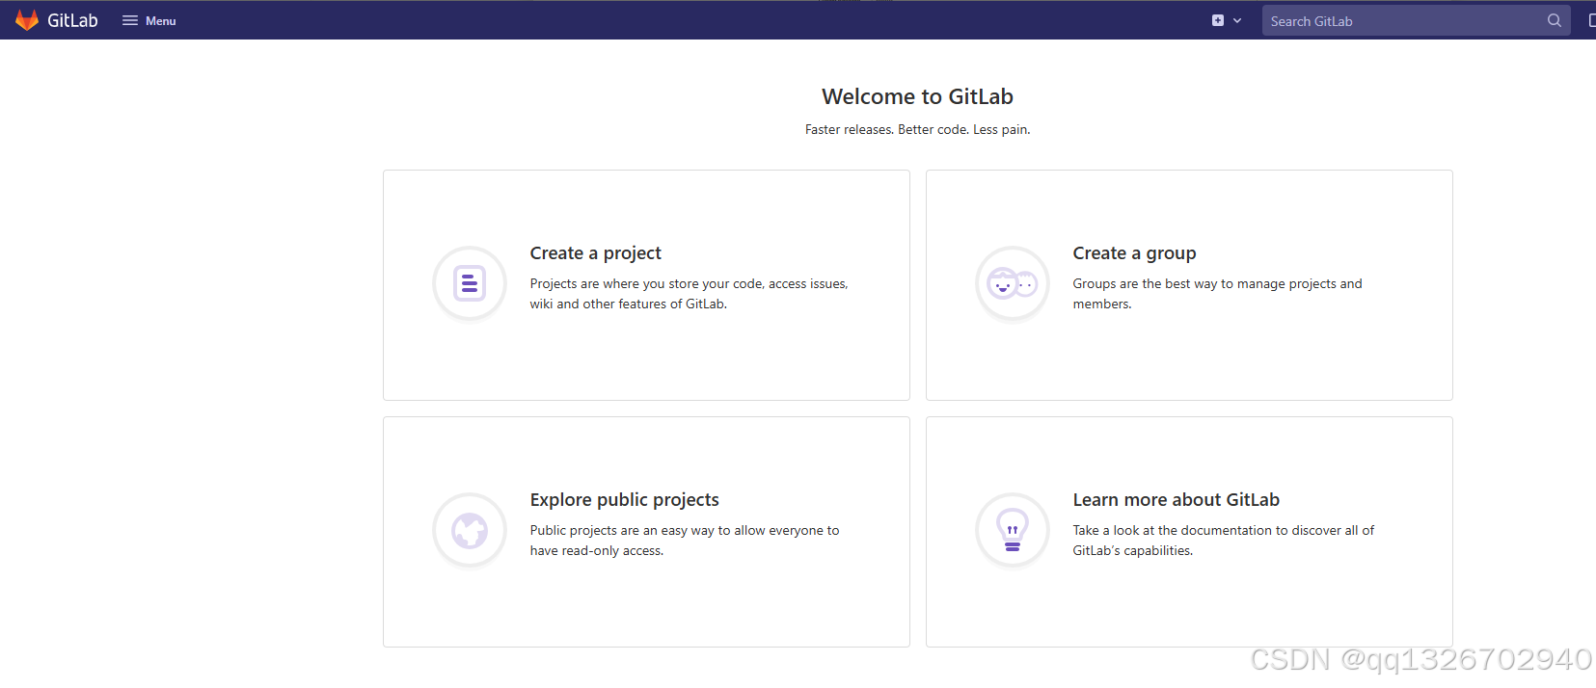Viewport: 1596px width, 688px height.
Task: Click the documentation description under Learn more
Action: coord(1223,541)
